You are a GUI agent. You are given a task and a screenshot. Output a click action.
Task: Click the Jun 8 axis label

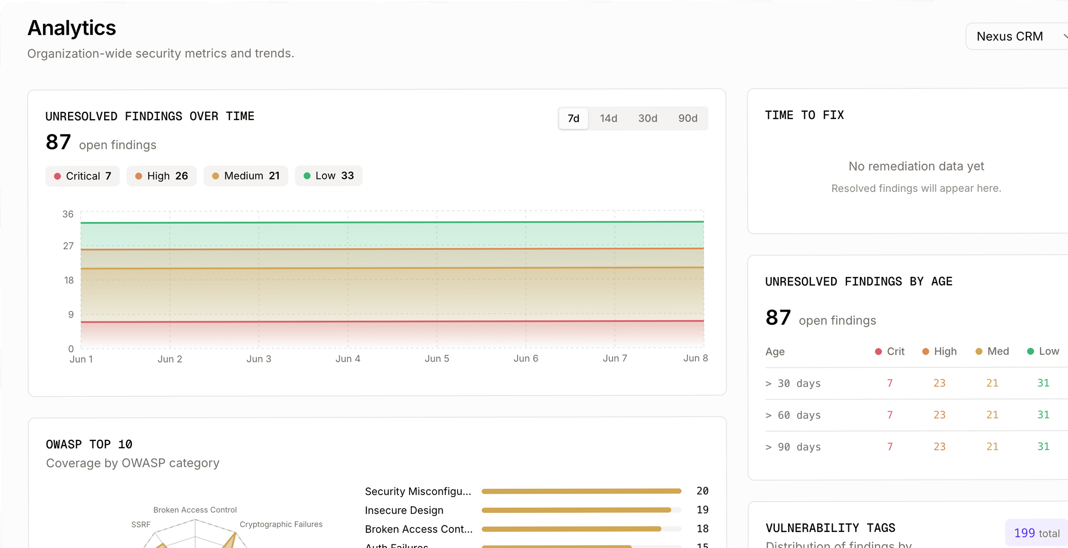coord(695,358)
